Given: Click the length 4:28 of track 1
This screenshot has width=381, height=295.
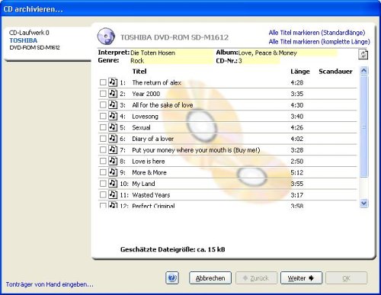Looking at the screenshot, I should pos(297,82).
